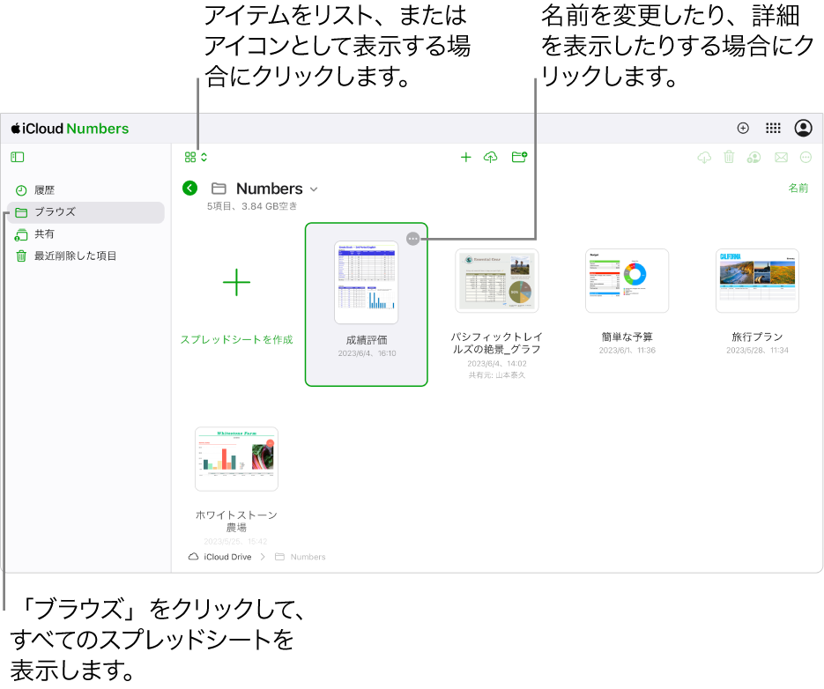The width and height of the screenshot is (824, 689).
Task: Open the app launcher grid icon
Action: [773, 128]
